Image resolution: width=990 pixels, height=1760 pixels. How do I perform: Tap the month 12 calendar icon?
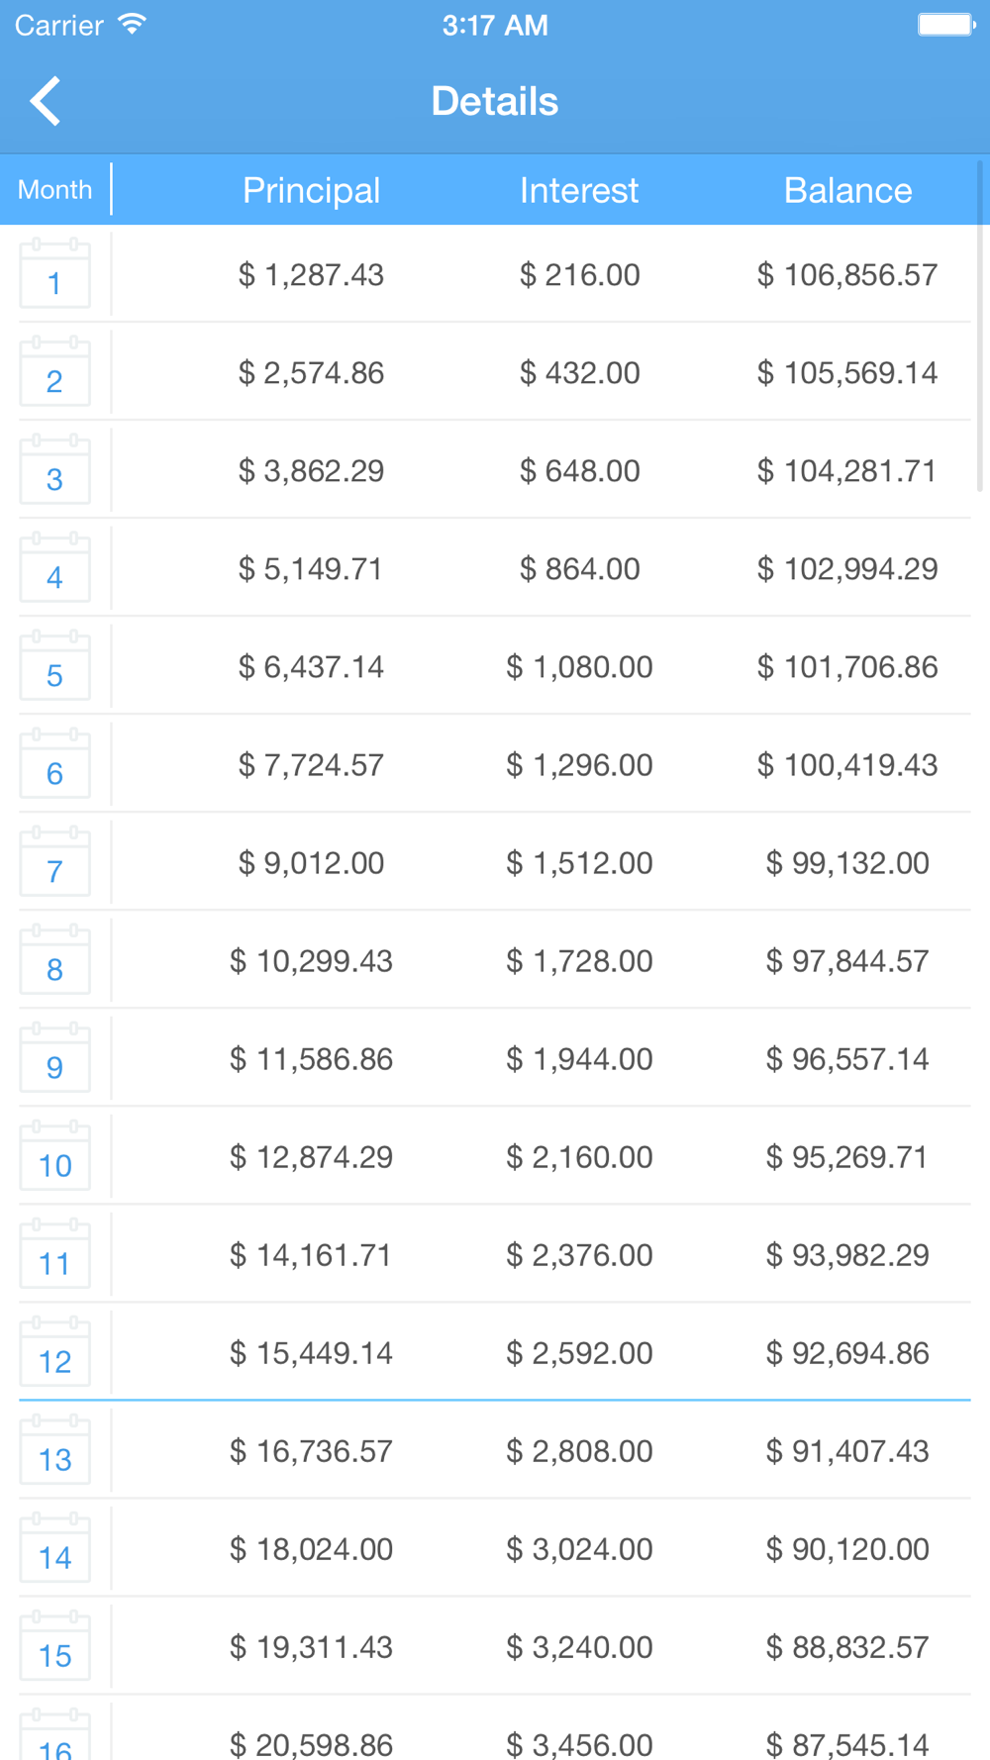(55, 1352)
